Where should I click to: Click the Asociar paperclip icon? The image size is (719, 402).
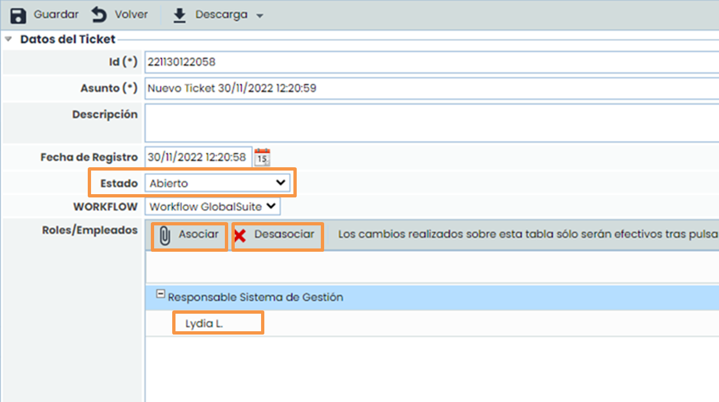[x=165, y=235]
